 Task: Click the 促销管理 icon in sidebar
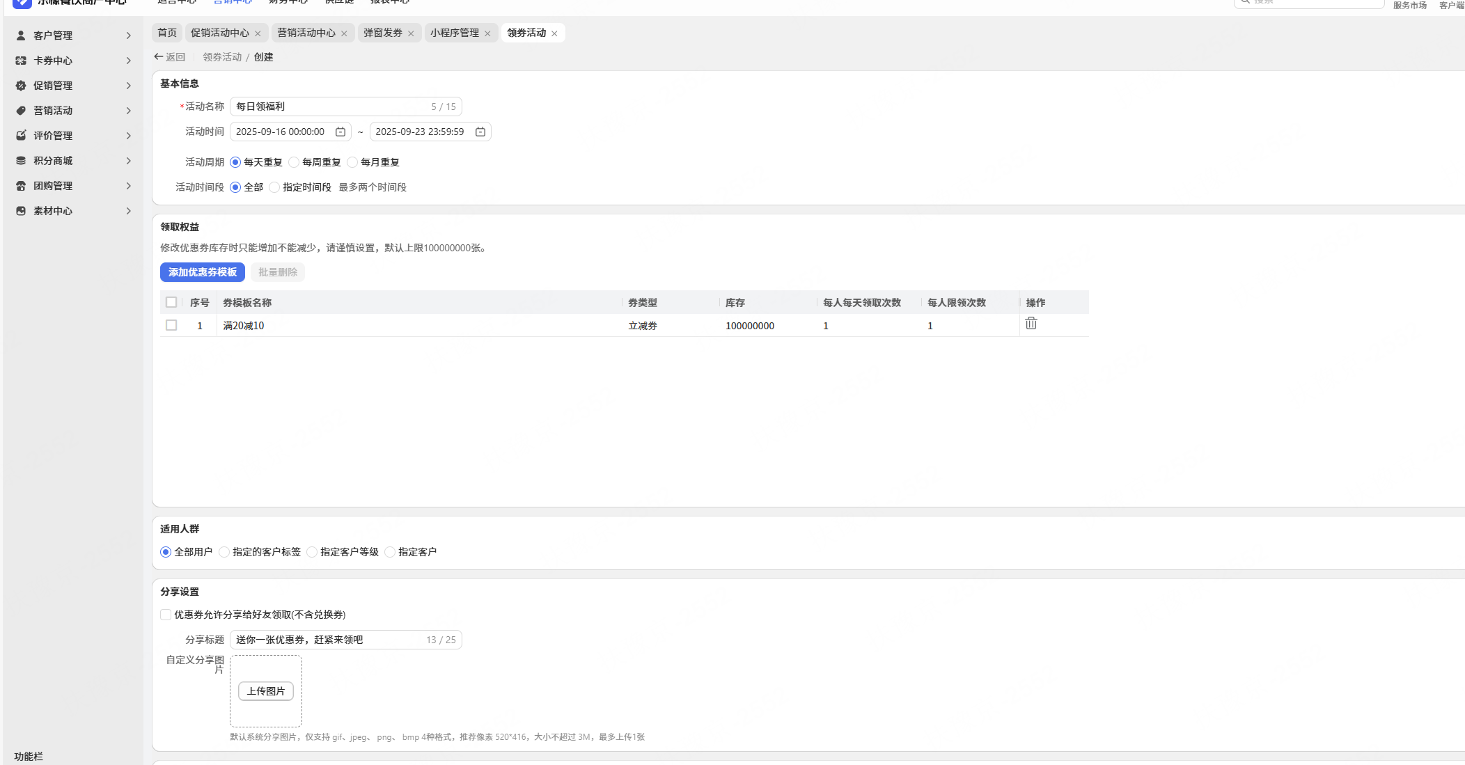pyautogui.click(x=21, y=86)
